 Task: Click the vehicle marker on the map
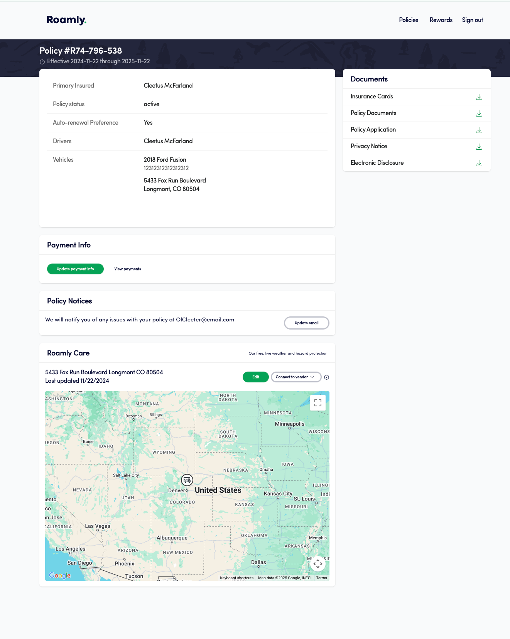187,480
